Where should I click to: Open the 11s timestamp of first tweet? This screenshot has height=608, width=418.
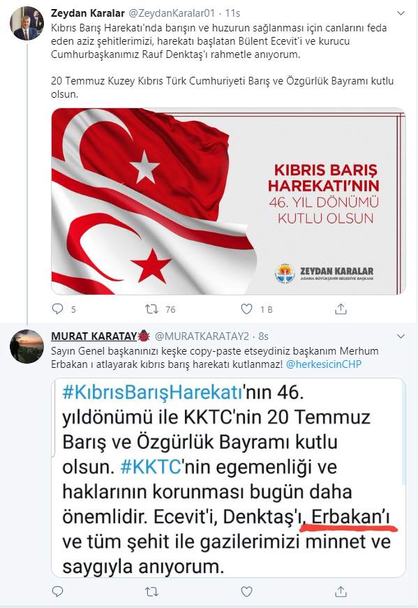coord(232,13)
